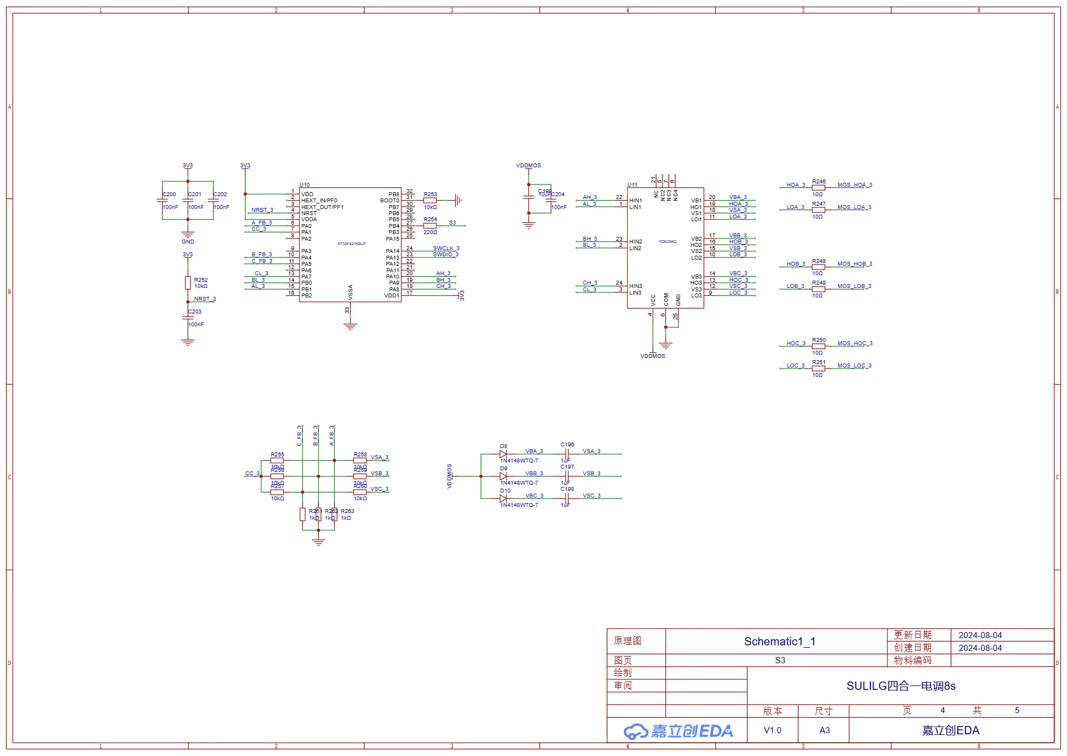Click the MOS_LOC_3 net label
The width and height of the screenshot is (1067, 756).
point(854,366)
